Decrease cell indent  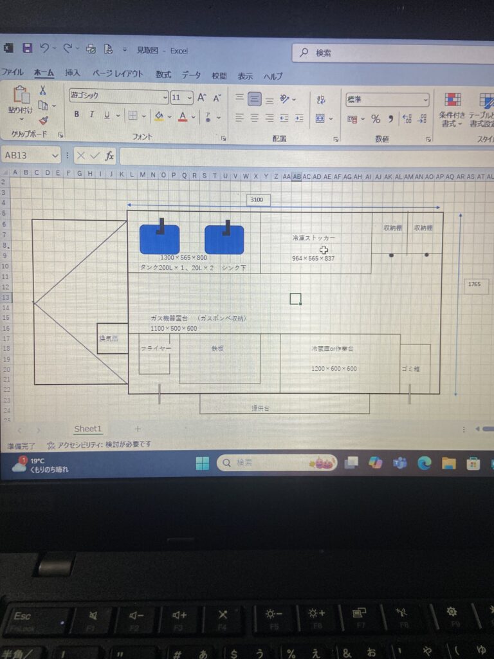pyautogui.click(x=284, y=118)
